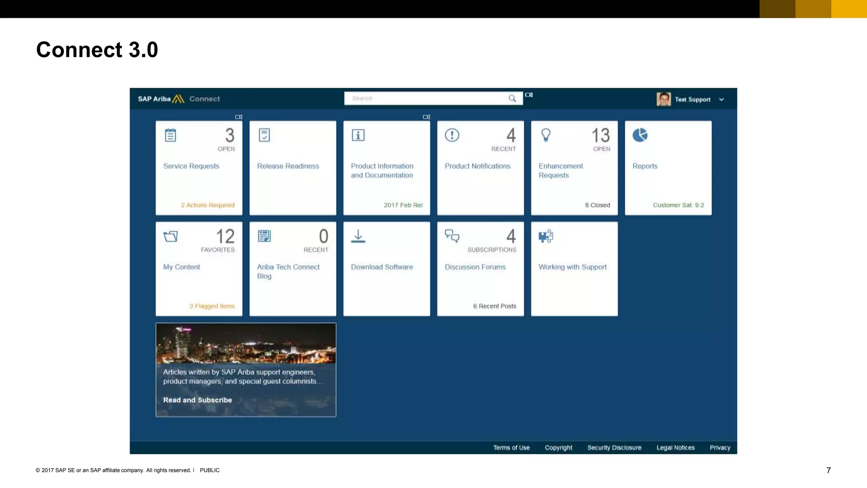Click inside the Search field
867x488 pixels.
point(423,98)
